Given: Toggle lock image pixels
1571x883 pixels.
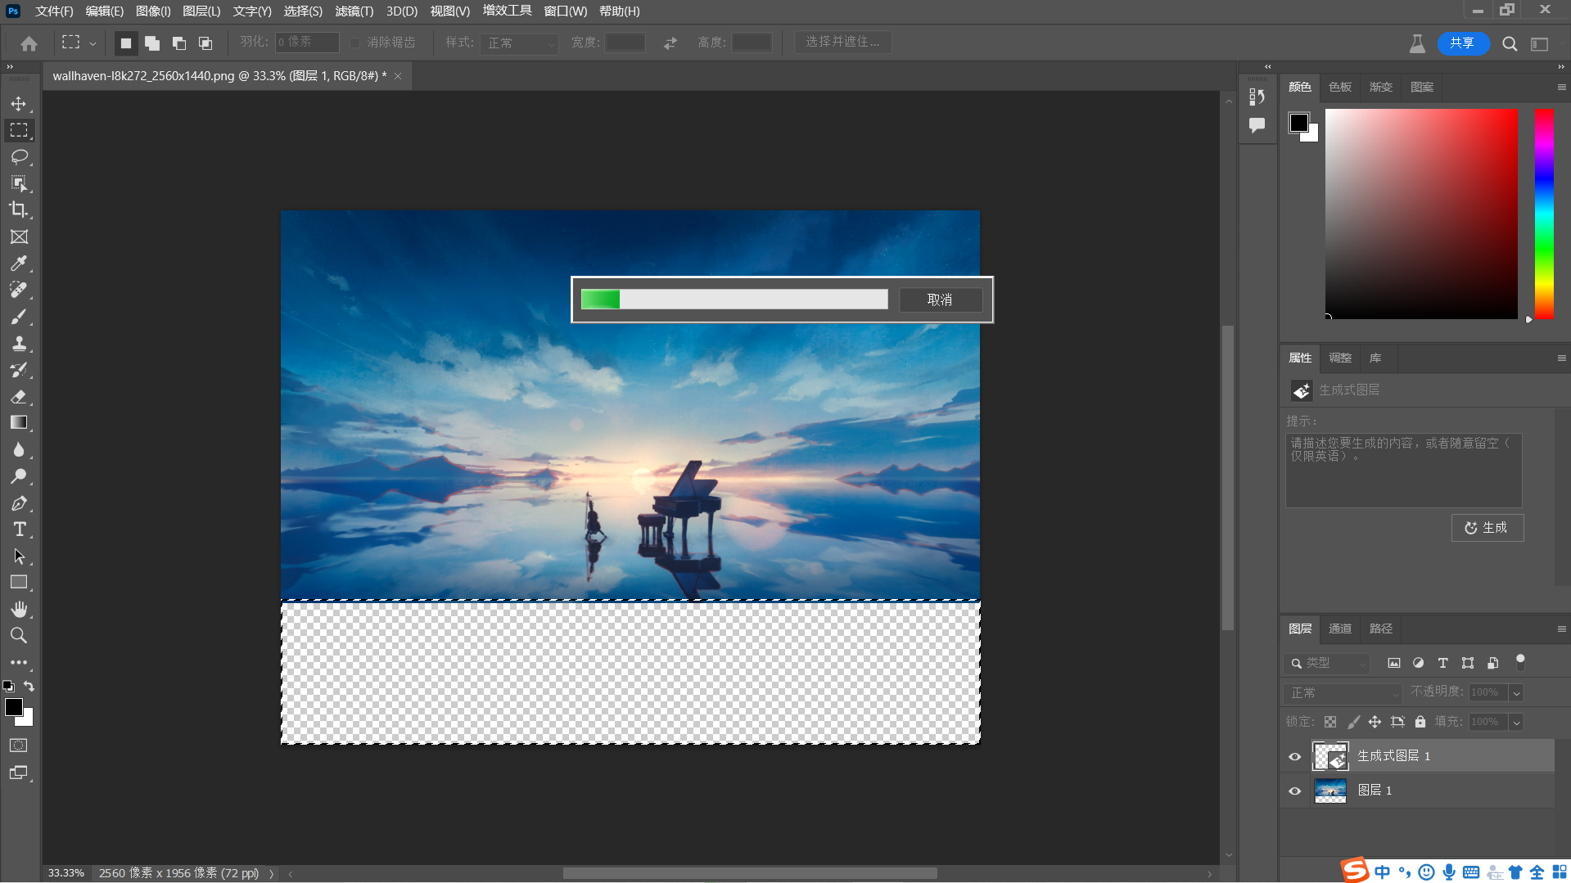Looking at the screenshot, I should click(1353, 722).
